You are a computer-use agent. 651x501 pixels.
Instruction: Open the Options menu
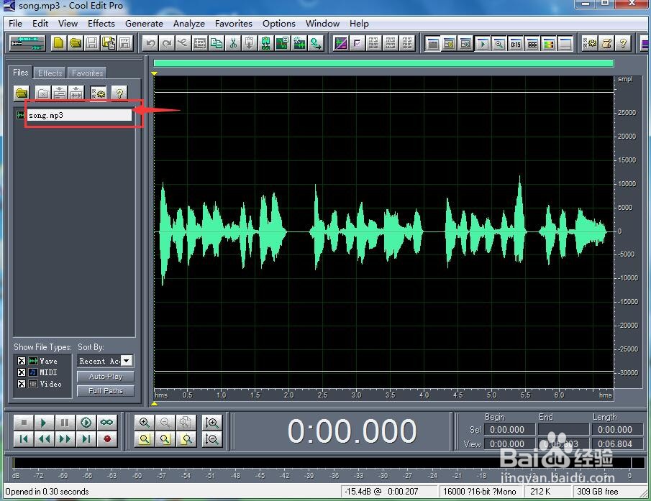pos(278,23)
